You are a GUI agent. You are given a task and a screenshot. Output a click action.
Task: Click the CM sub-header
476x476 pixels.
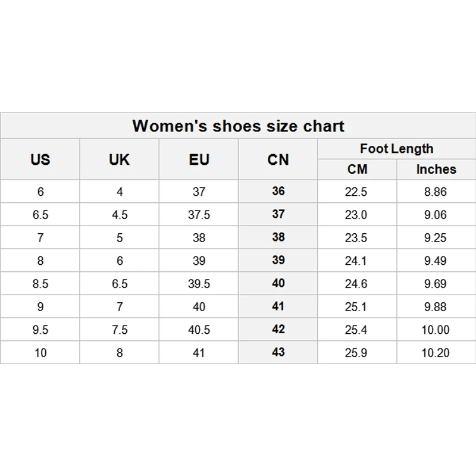(357, 170)
